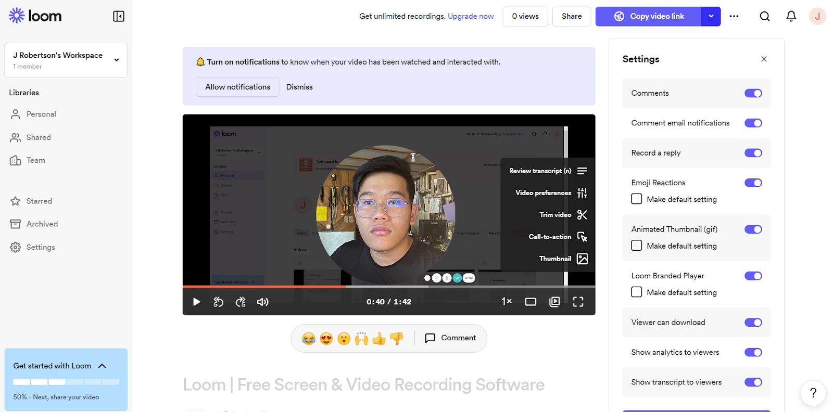Click the 0:40 / 1:42 time display
Screen dimensions: 833x412
pyautogui.click(x=389, y=302)
